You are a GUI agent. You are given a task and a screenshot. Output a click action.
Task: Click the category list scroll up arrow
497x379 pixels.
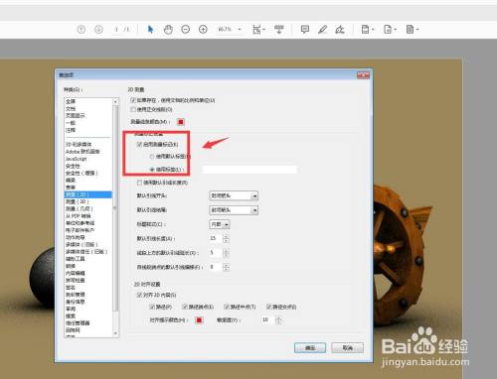pos(115,101)
